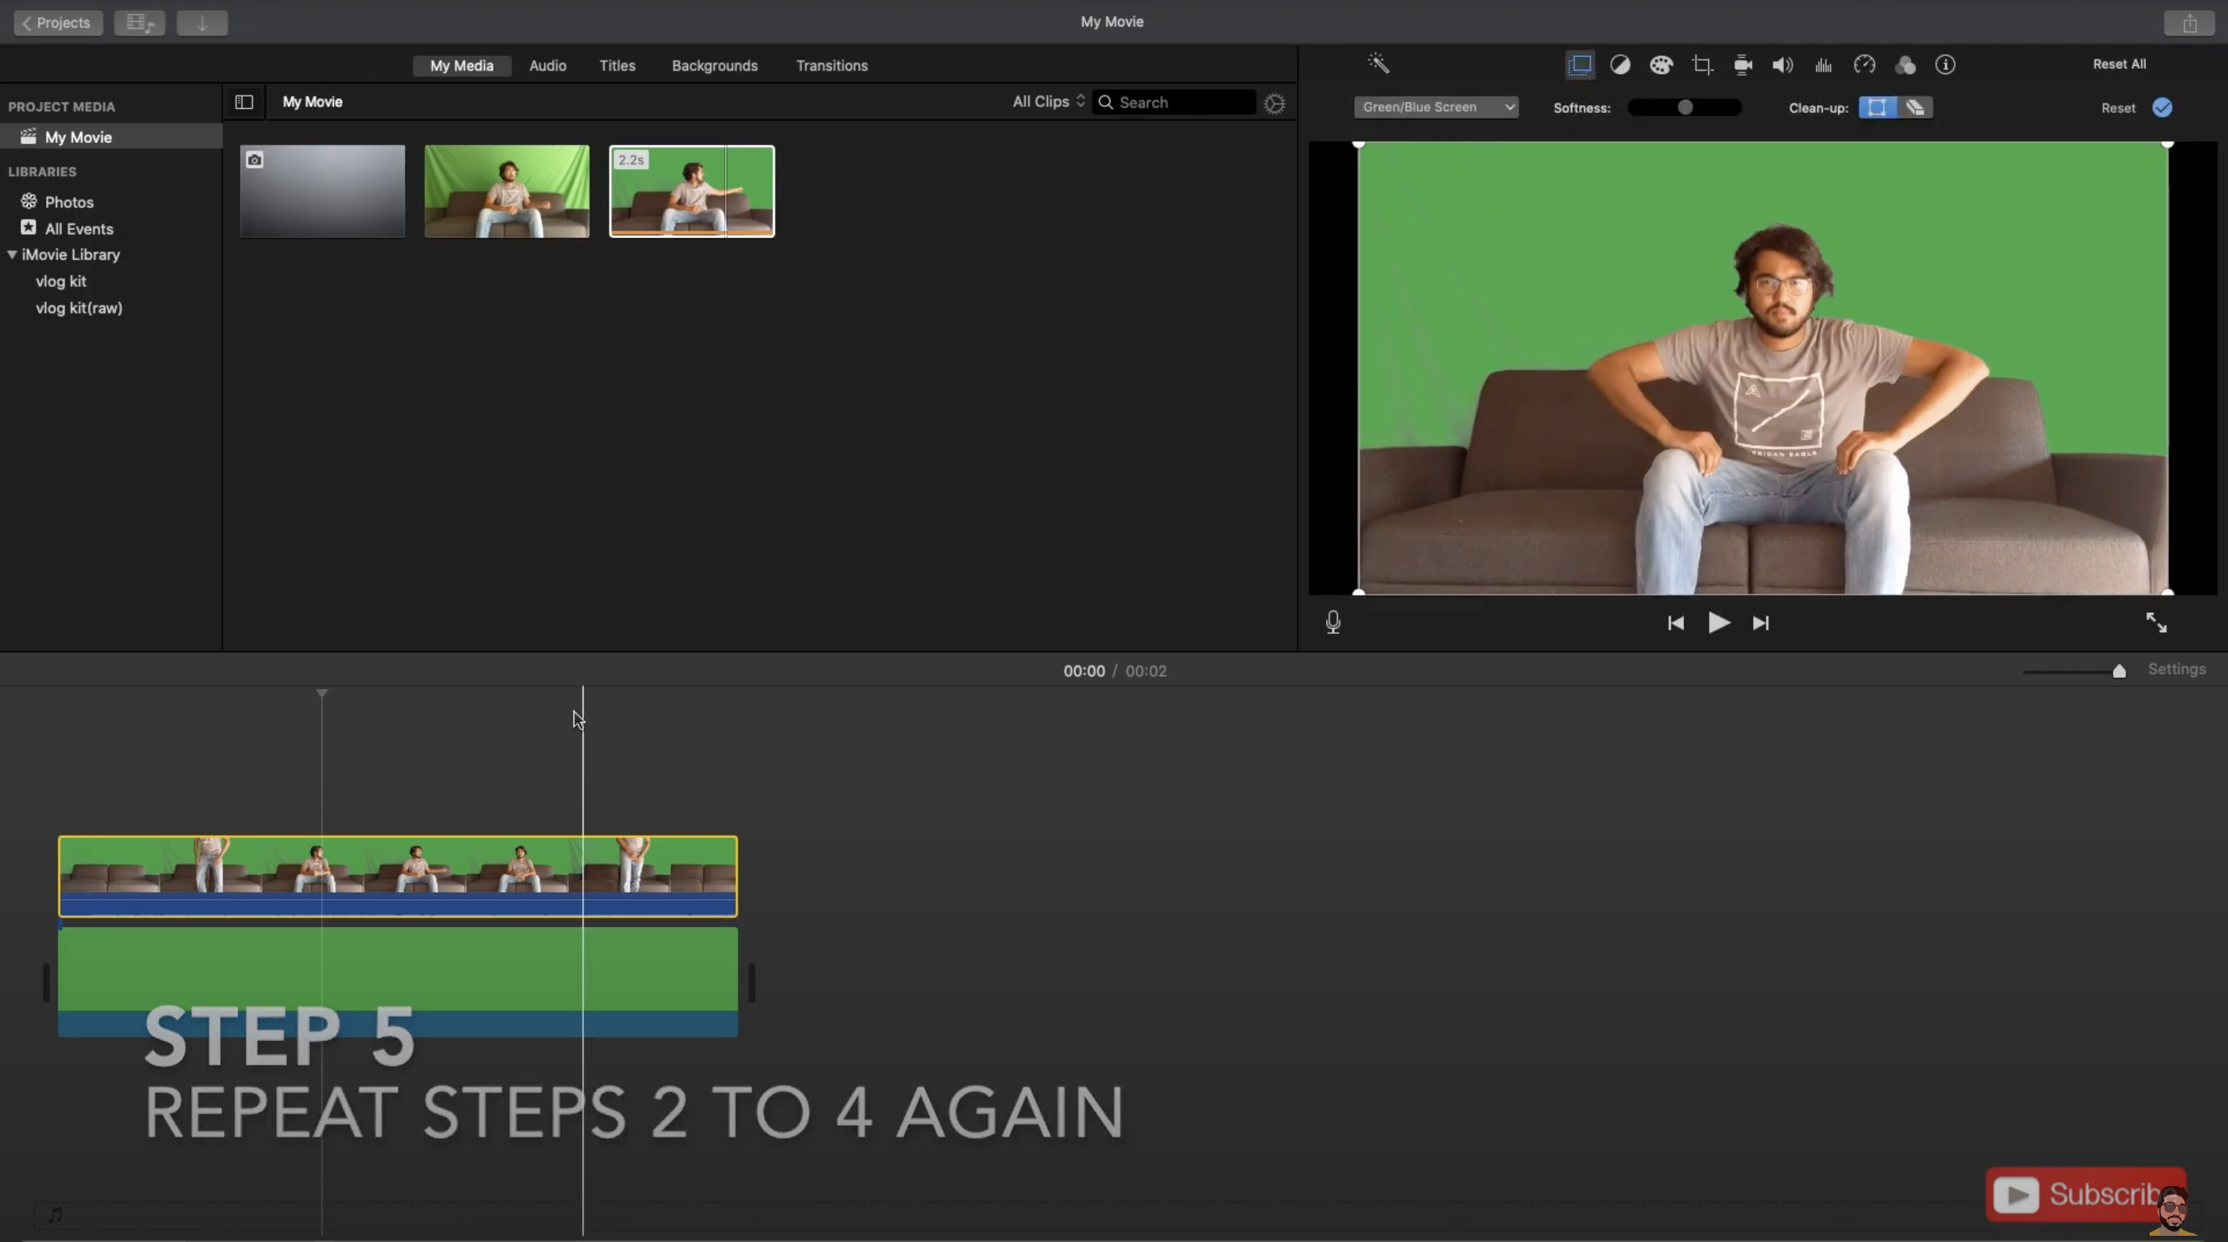The width and height of the screenshot is (2228, 1242).
Task: Open the color correction palette tool
Action: 1660,65
